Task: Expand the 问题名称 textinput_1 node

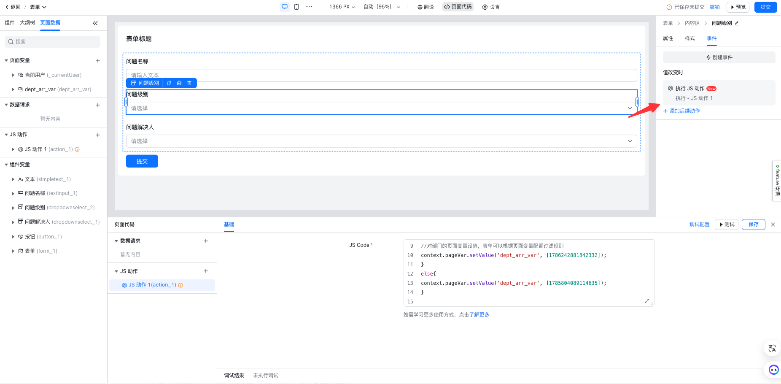Action: pos(13,194)
